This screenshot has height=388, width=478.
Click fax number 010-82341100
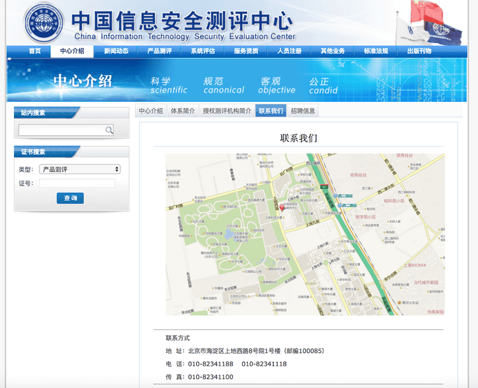pyautogui.click(x=210, y=377)
